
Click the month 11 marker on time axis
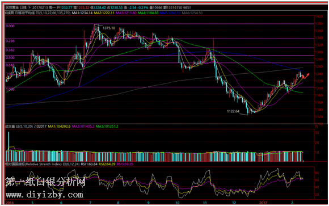coord(205,203)
